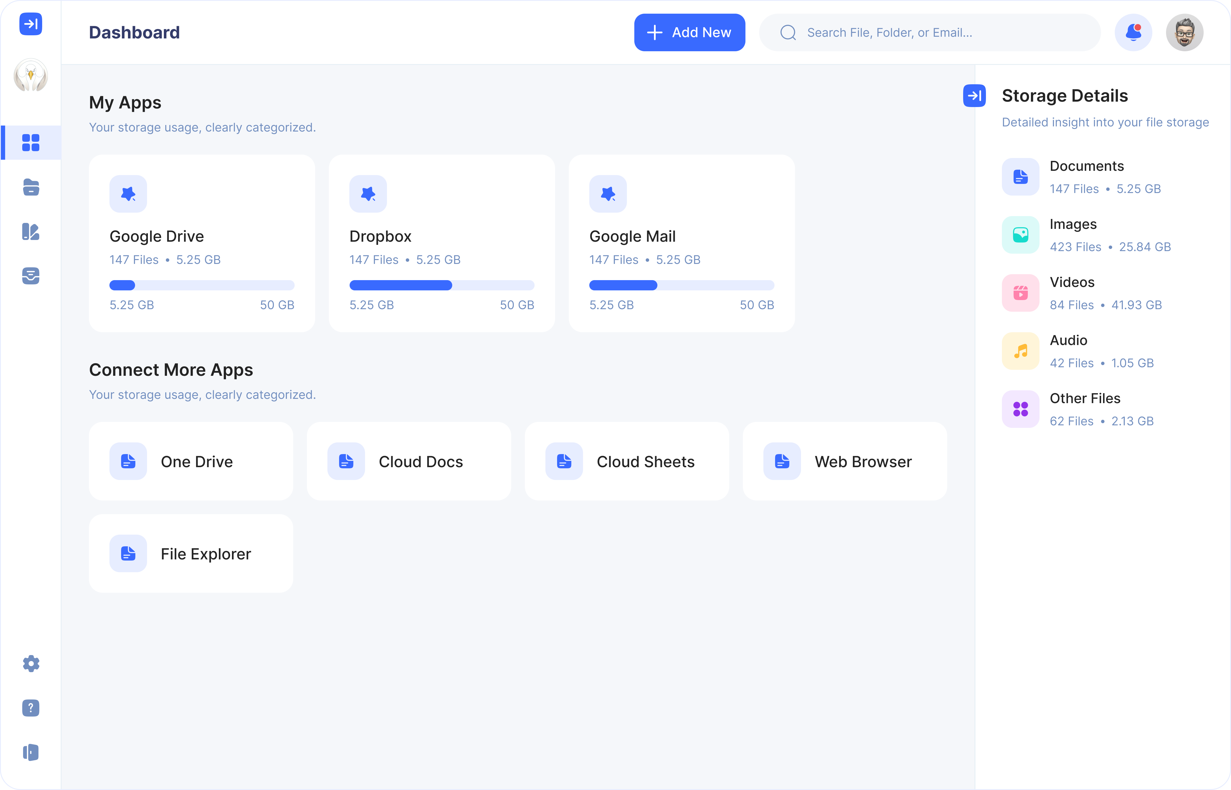Screen dimensions: 1231x790
Task: Click the Dropbox storage progress bar
Action: pyautogui.click(x=441, y=285)
